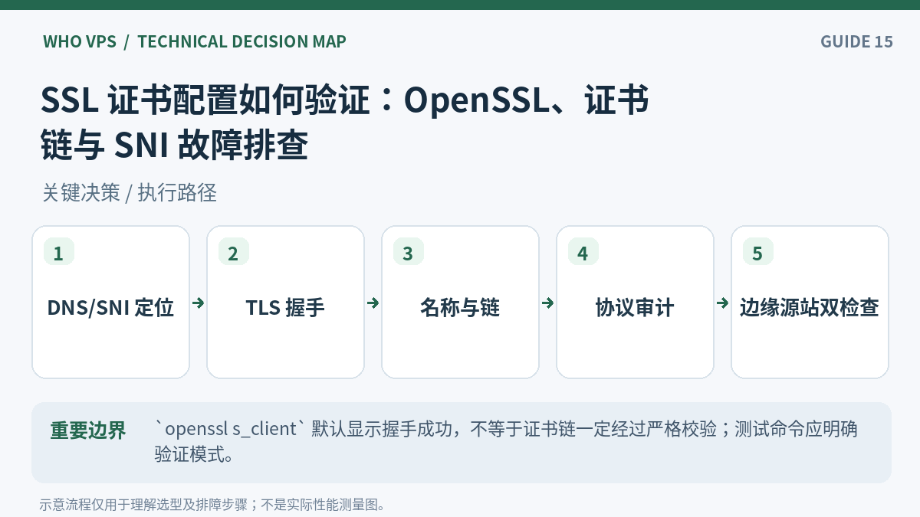Select the step card "TLS 握手"

(285, 302)
